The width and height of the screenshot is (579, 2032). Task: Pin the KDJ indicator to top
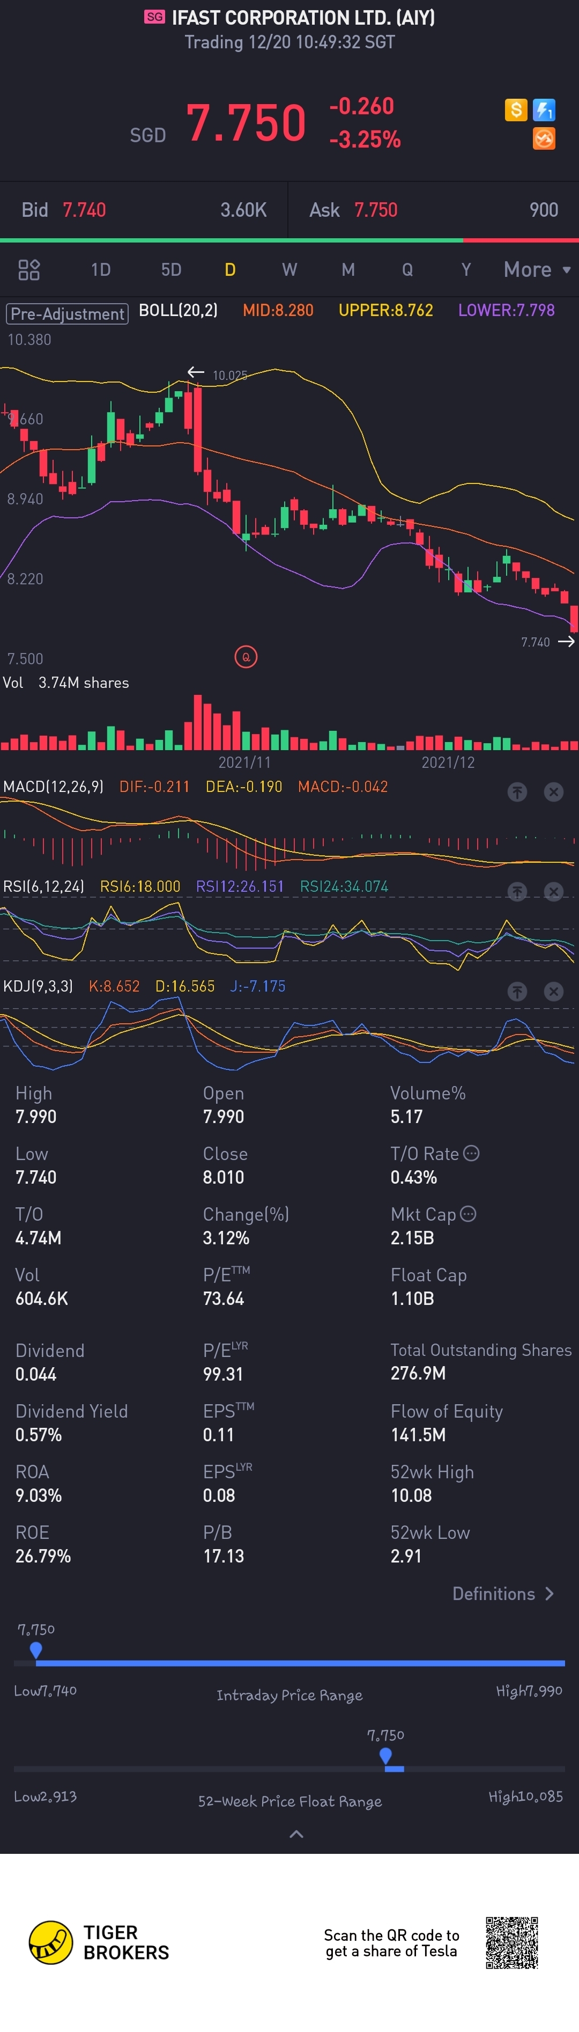coord(517,991)
